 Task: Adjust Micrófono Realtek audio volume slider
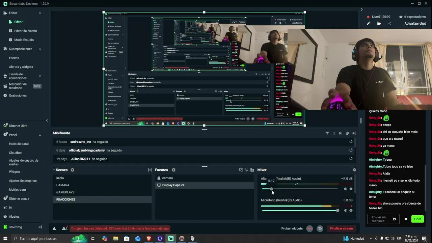tap(300, 211)
